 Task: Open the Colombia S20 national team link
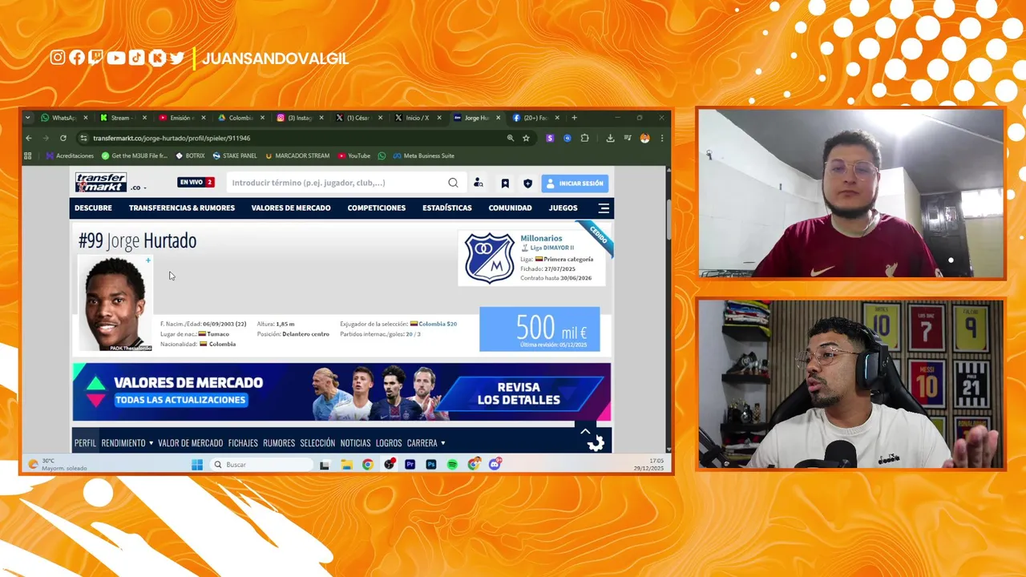pyautogui.click(x=438, y=324)
